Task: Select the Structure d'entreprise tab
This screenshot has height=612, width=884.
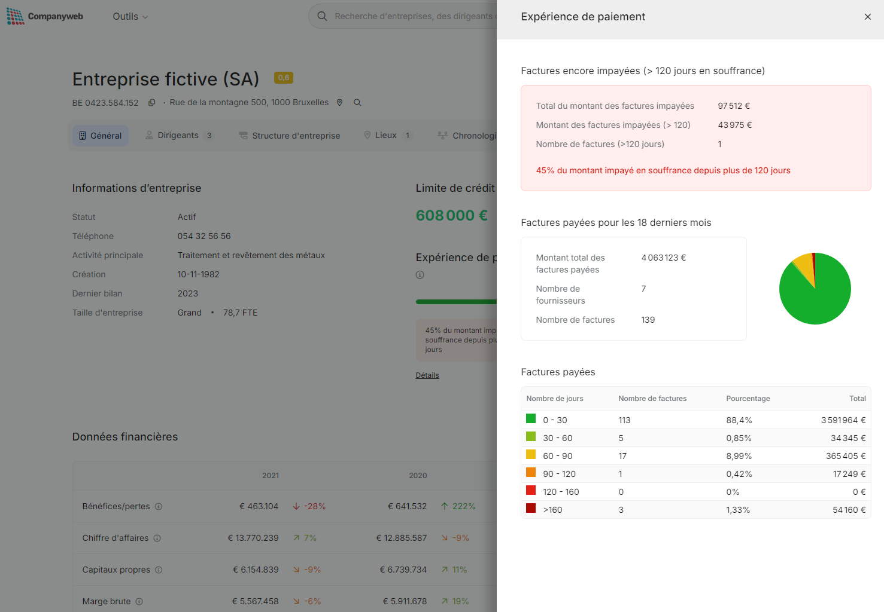Action: (x=290, y=136)
